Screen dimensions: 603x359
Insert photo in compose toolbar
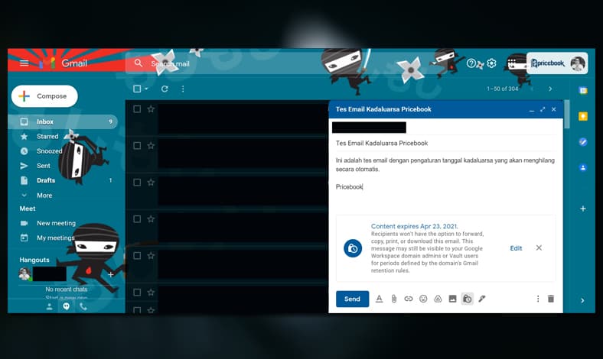[x=453, y=299]
